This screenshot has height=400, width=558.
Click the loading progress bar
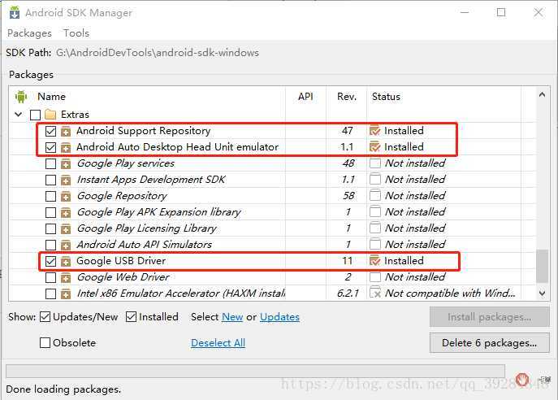pyautogui.click(x=255, y=371)
